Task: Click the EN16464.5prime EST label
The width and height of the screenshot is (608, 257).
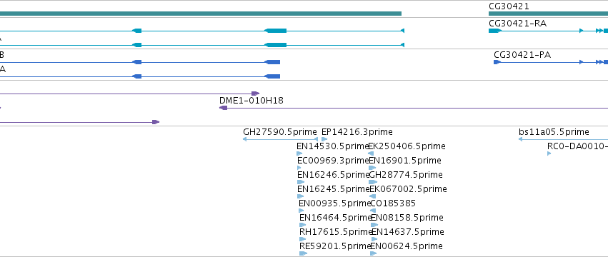Action: 336,218
